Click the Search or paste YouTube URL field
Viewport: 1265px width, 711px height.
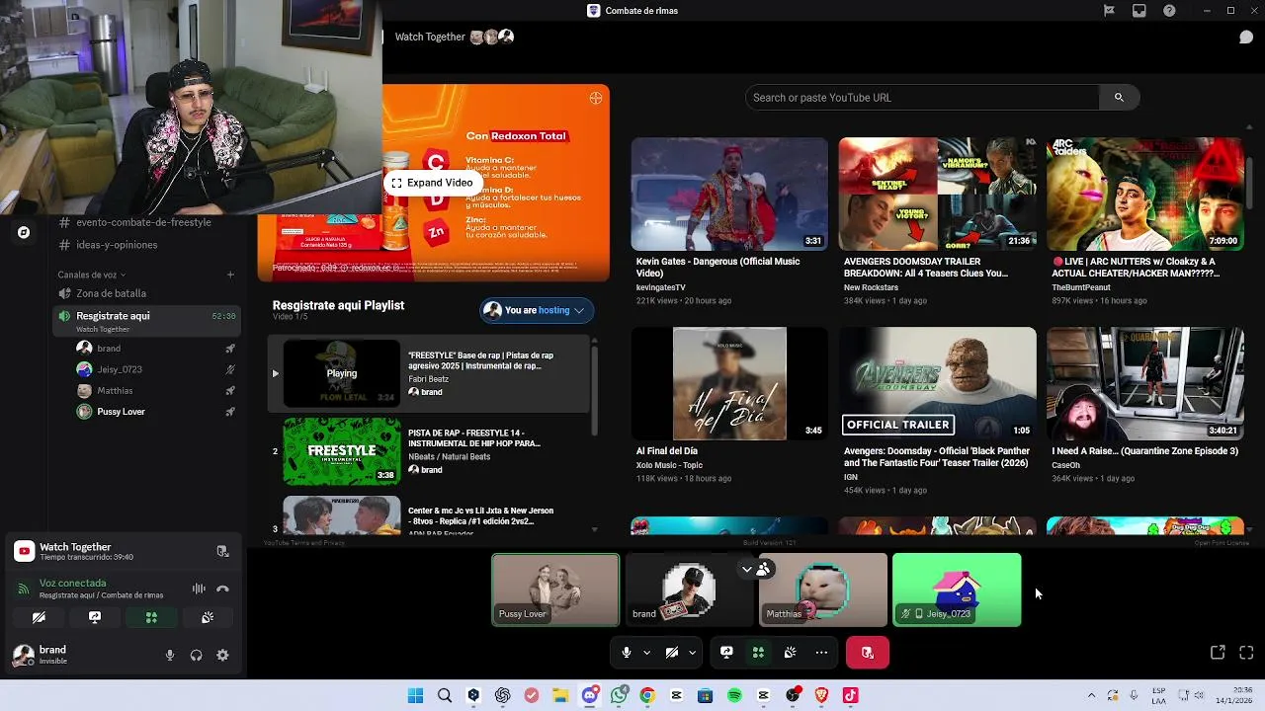922,97
